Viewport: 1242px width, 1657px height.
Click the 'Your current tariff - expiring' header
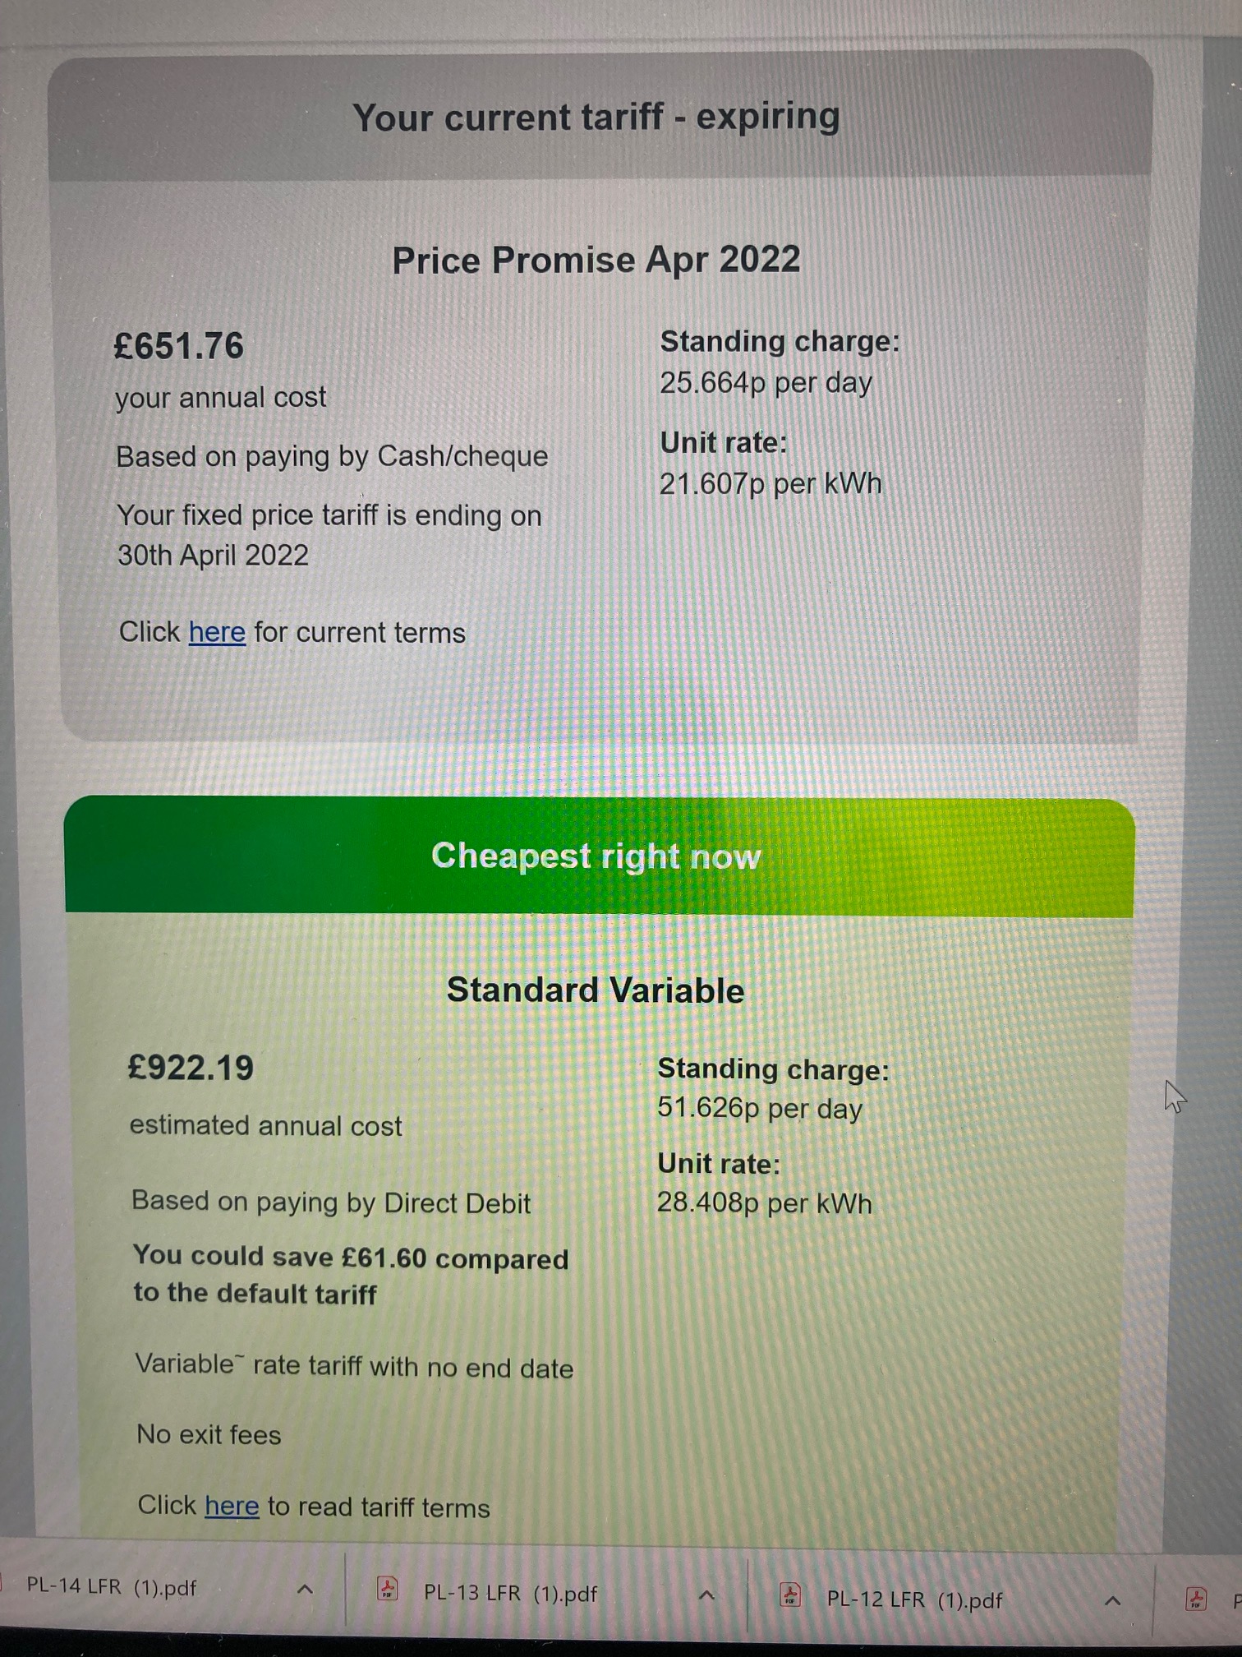[x=597, y=117]
